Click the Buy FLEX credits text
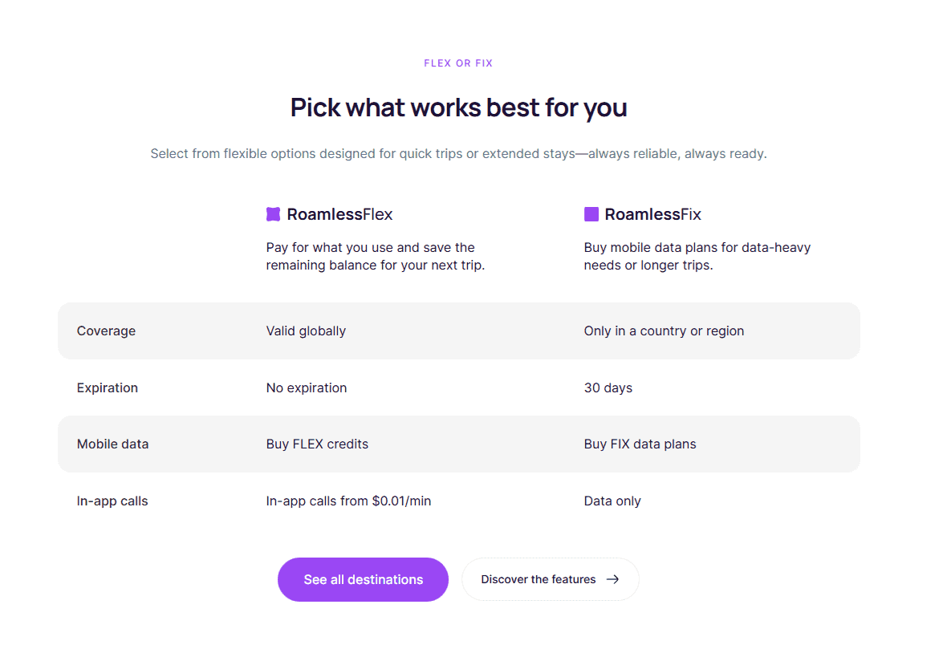 [317, 444]
